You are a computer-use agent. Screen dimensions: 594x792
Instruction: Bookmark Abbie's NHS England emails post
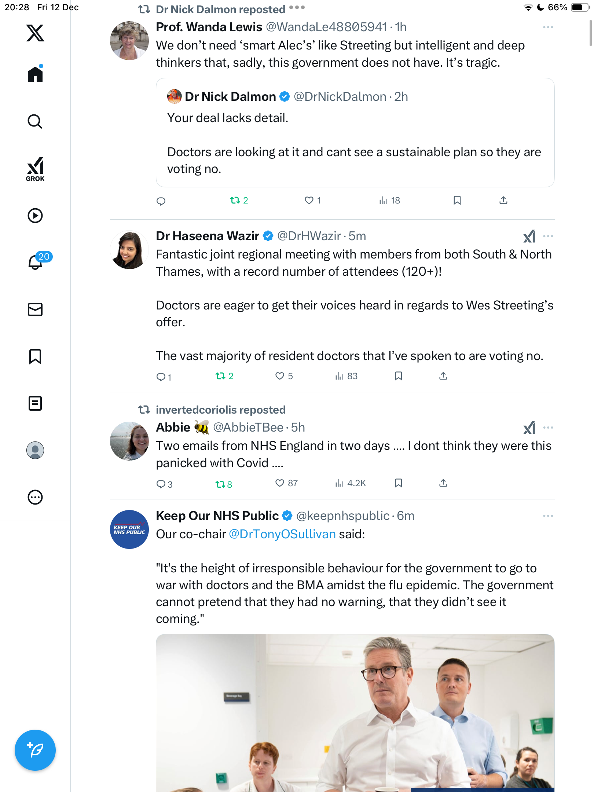399,483
